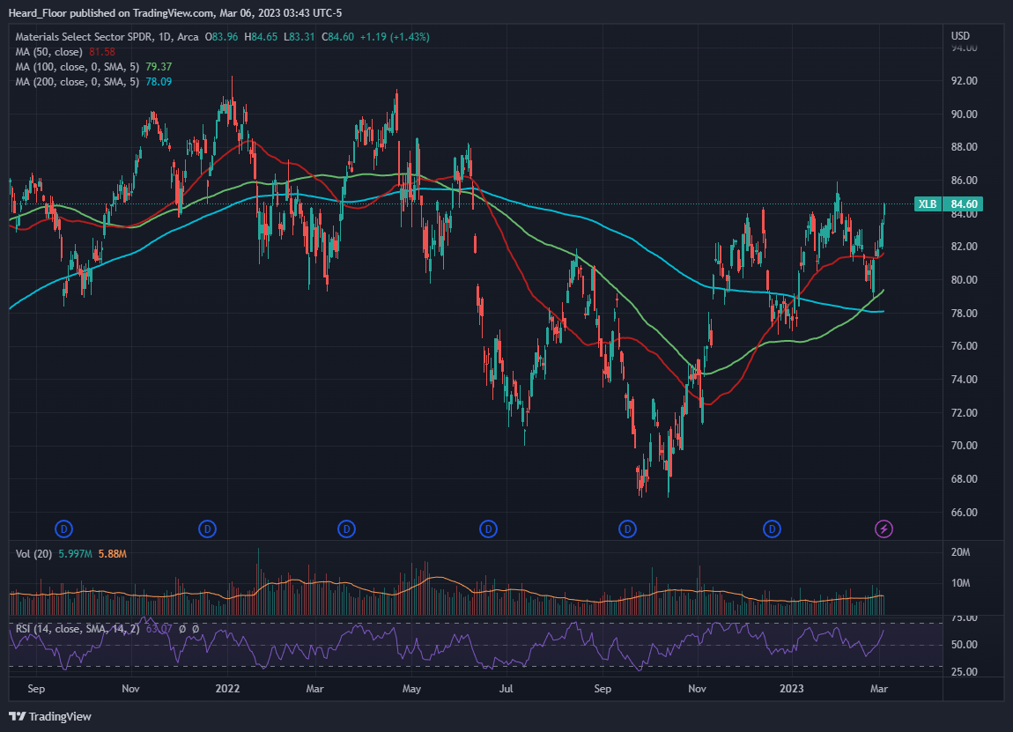Select the MA (100, close, 0, SMA, 5) legend
1013x732 pixels.
(78, 67)
